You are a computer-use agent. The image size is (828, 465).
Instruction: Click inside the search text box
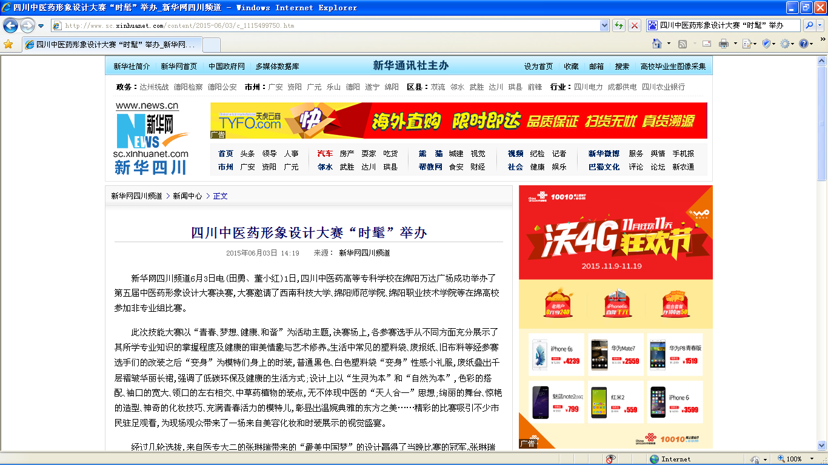(x=727, y=25)
